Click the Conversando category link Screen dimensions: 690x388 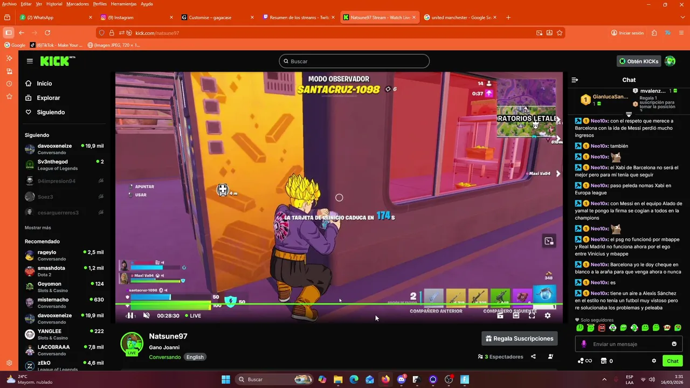[x=165, y=357]
